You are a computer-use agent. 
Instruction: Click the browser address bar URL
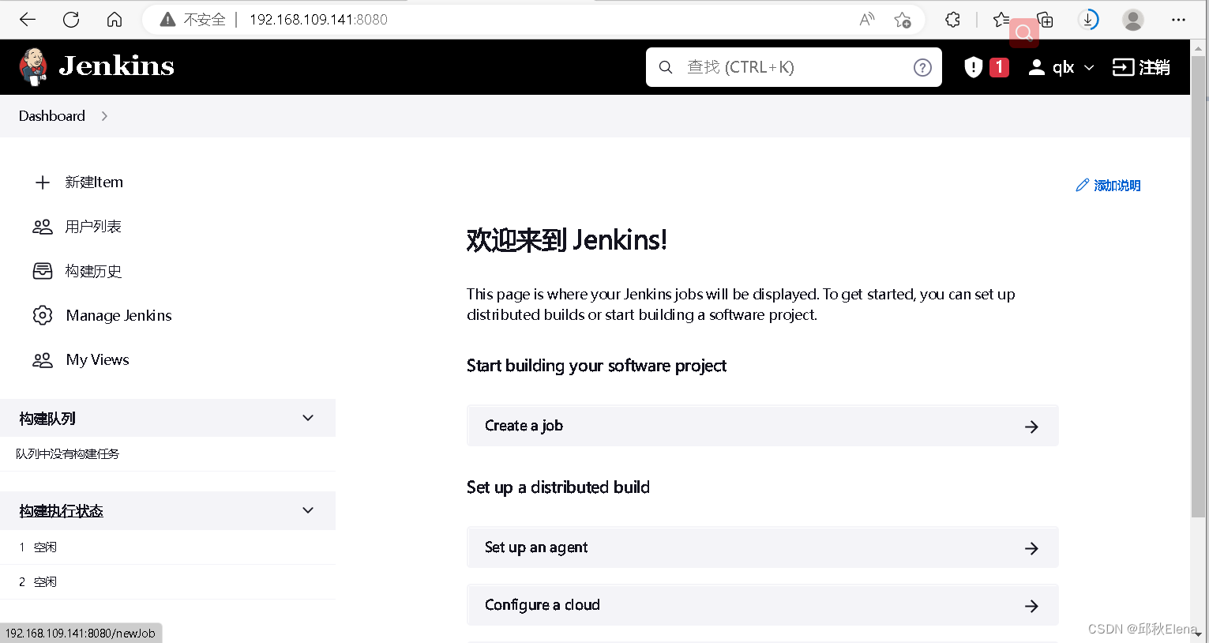tap(318, 20)
